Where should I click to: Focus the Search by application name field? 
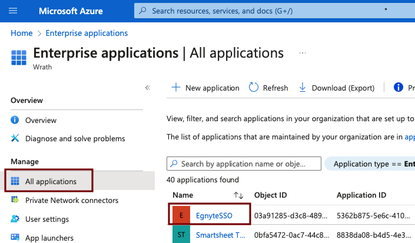(244, 164)
